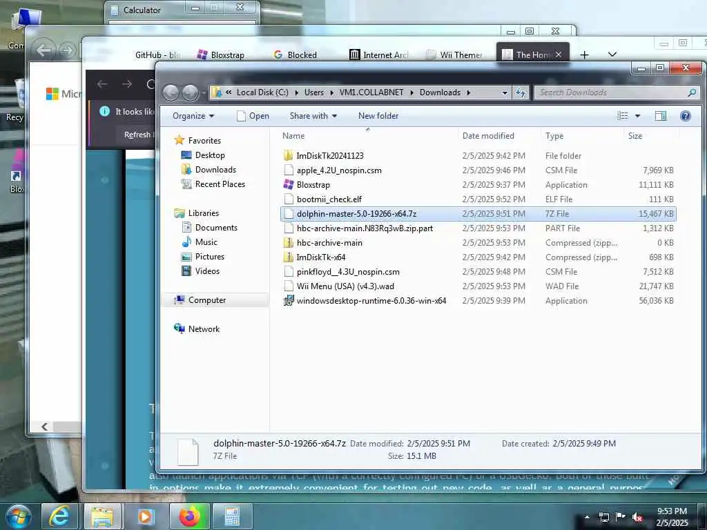
Task: Expand arrow after Downloads in breadcrumb
Action: pos(469,92)
